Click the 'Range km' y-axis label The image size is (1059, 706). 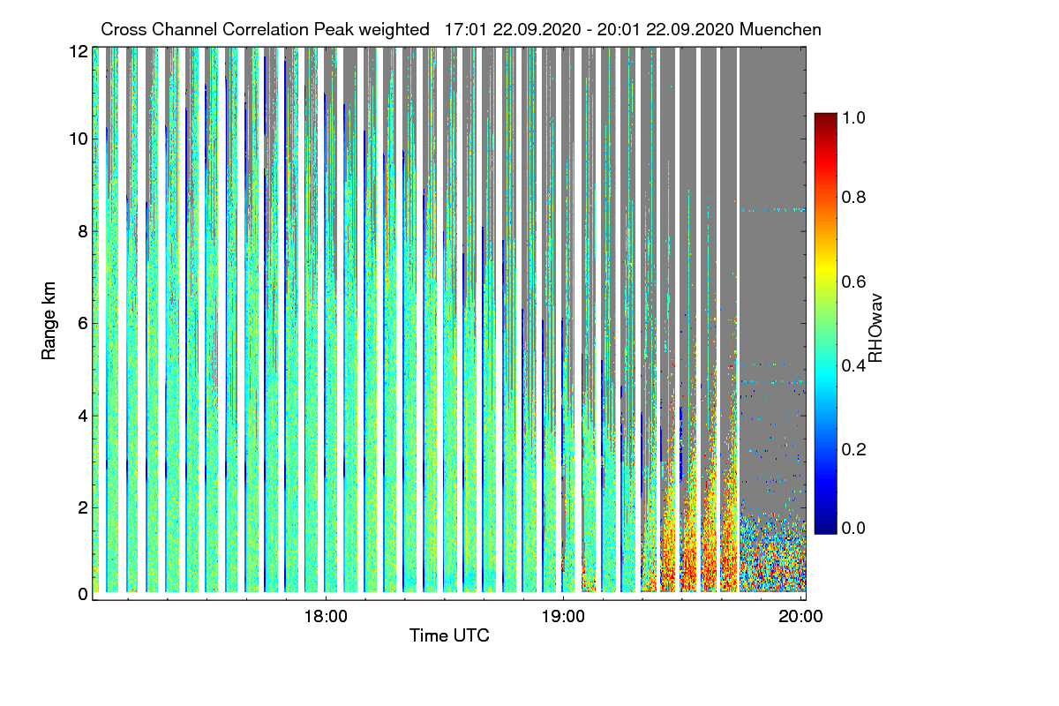(49, 319)
